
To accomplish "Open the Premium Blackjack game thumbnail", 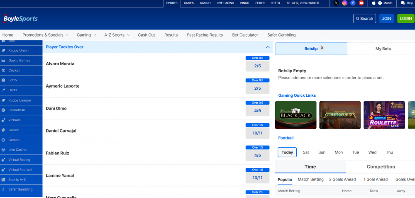I will 295,115.
